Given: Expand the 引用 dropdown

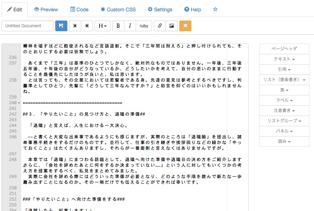Looking at the screenshot, I should point(284,70).
